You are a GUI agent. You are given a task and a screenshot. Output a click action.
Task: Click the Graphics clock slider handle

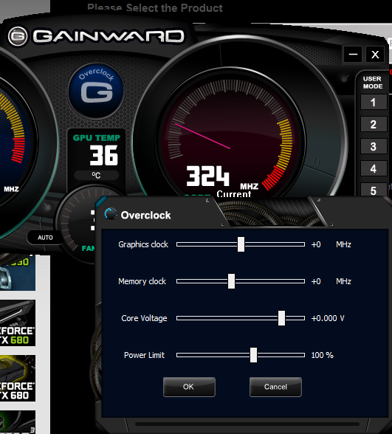click(241, 244)
